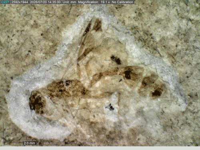This screenshot has width=200, height=150.
Task: Click the white matrix halo left of head
Action: coord(19,104)
